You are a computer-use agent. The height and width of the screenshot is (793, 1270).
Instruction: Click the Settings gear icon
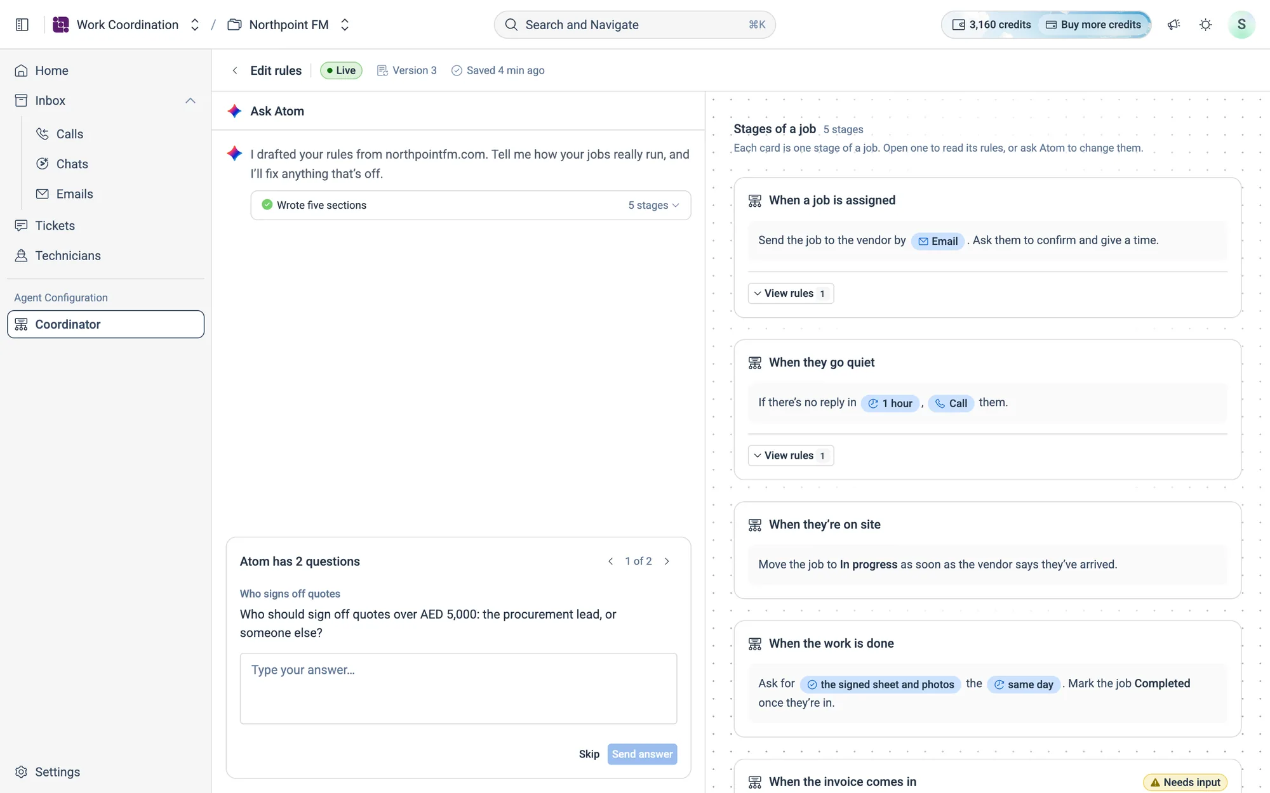[x=21, y=772]
